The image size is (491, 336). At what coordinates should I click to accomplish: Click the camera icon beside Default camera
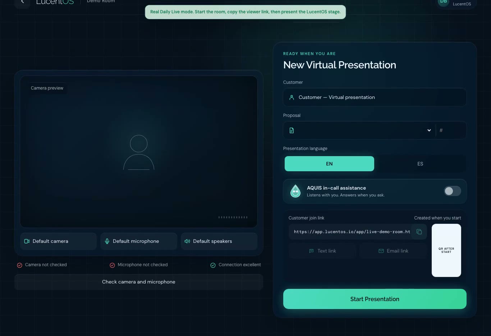pyautogui.click(x=27, y=241)
